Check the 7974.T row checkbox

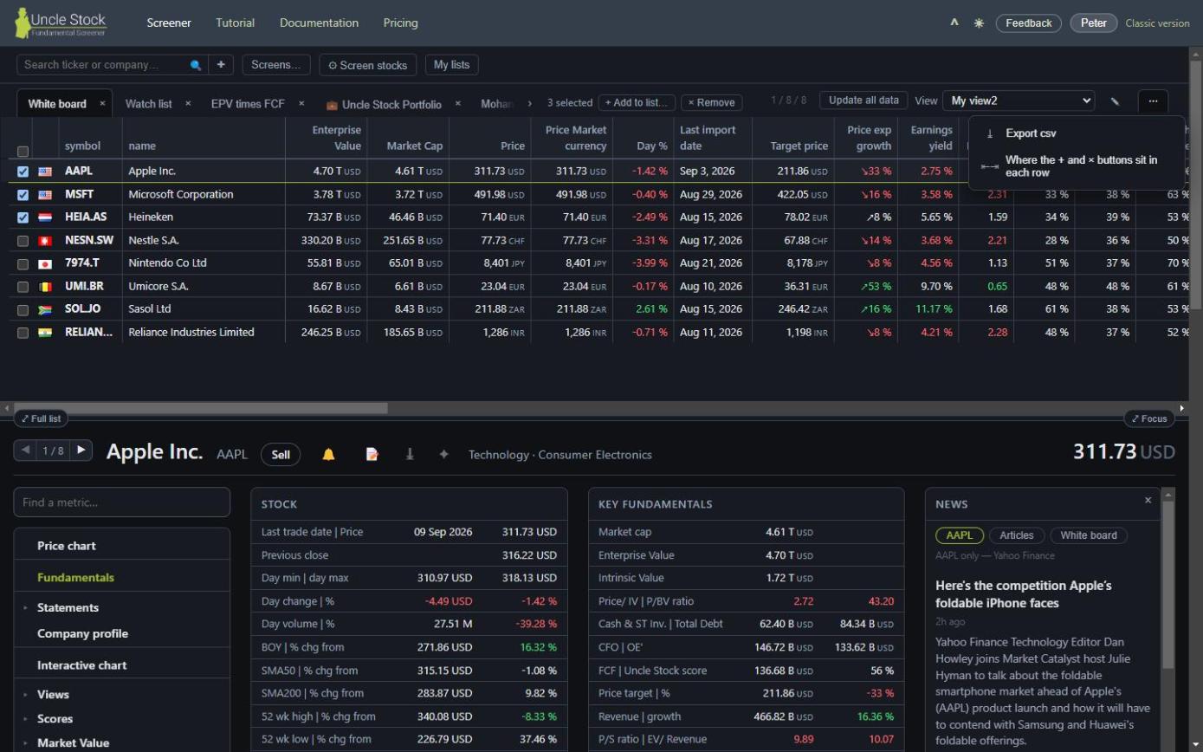point(23,263)
